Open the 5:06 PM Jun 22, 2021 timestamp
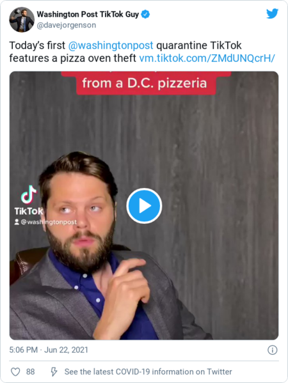Viewport: 288px width, 383px height. [49, 350]
